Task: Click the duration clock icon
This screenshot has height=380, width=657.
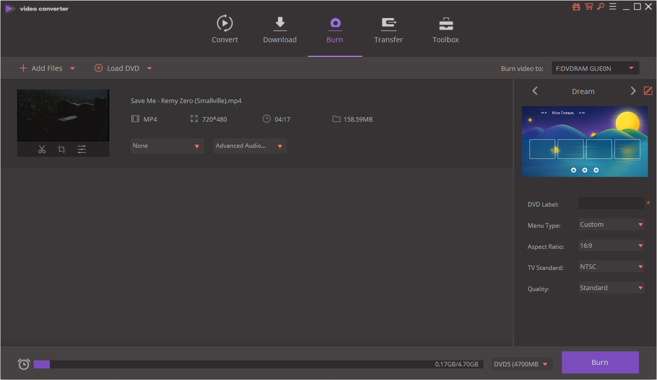Action: click(x=267, y=119)
